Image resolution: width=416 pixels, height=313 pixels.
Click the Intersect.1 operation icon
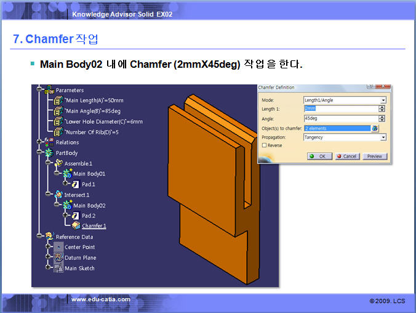pyautogui.click(x=58, y=195)
